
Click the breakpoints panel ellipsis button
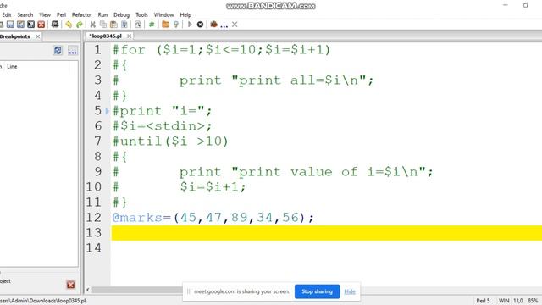point(73,51)
